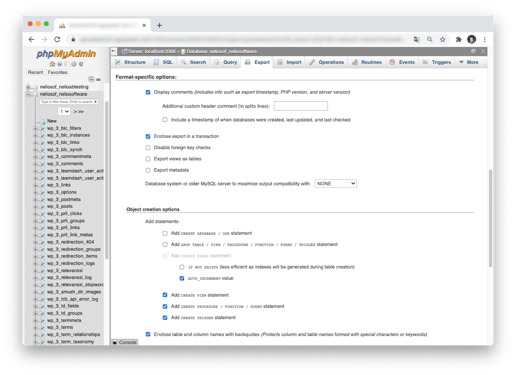Enable timestamp of database creation checkbox
Image resolution: width=516 pixels, height=375 pixels.
pos(165,120)
